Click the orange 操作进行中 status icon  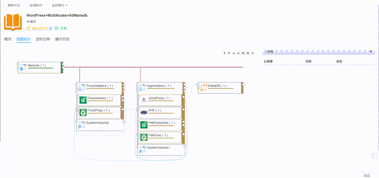pos(28,28)
